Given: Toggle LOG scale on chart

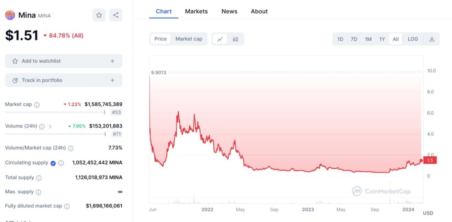Looking at the screenshot, I should [x=413, y=39].
